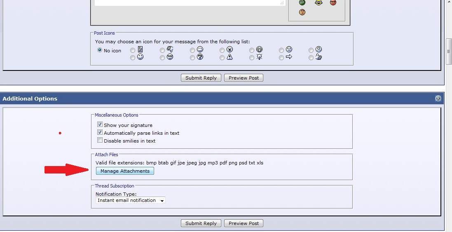The width and height of the screenshot is (452, 232).
Task: Open the Notification Type dropdown
Action: (131, 200)
